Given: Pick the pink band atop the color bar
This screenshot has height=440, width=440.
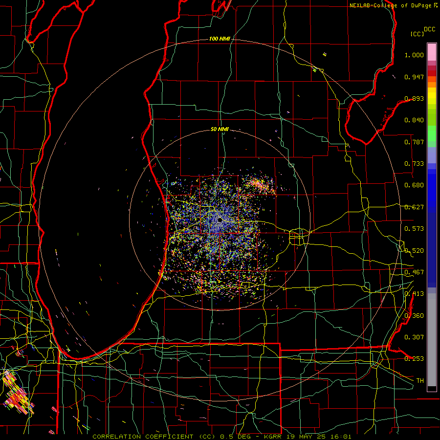Looking at the screenshot, I should click(x=432, y=52).
